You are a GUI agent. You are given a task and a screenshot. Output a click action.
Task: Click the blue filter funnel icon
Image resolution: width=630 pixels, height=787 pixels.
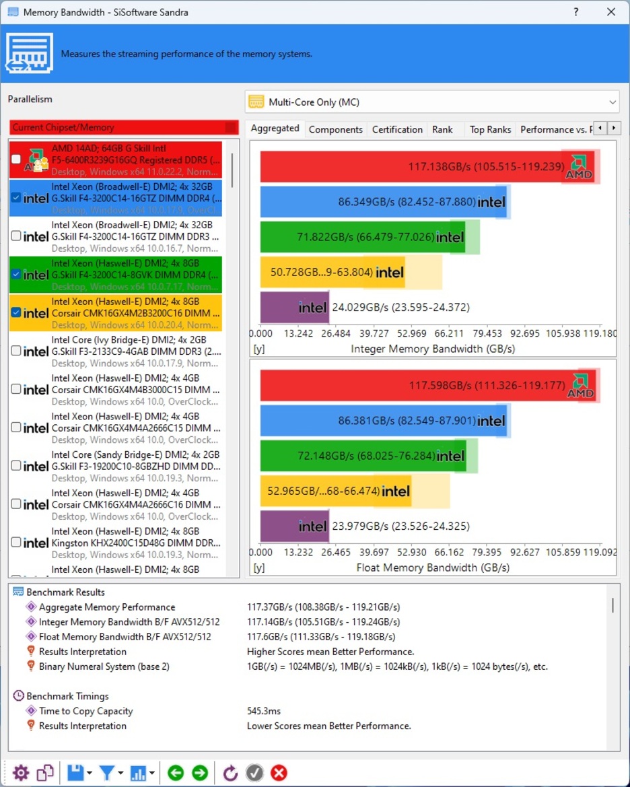tap(106, 772)
